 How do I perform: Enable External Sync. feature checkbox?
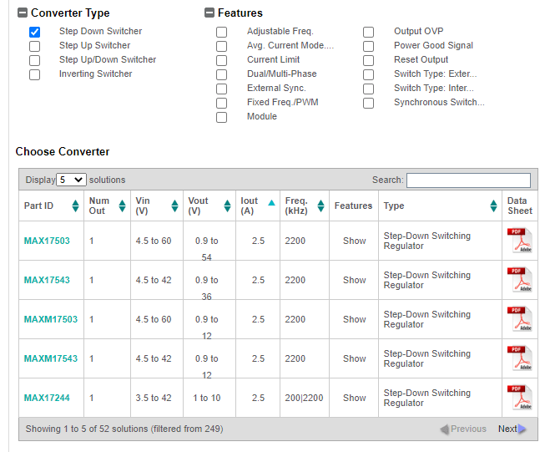(x=221, y=89)
